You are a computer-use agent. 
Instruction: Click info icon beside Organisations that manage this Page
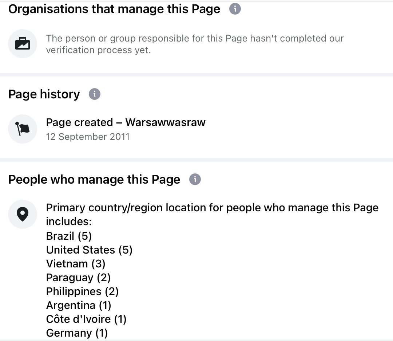pos(235,9)
